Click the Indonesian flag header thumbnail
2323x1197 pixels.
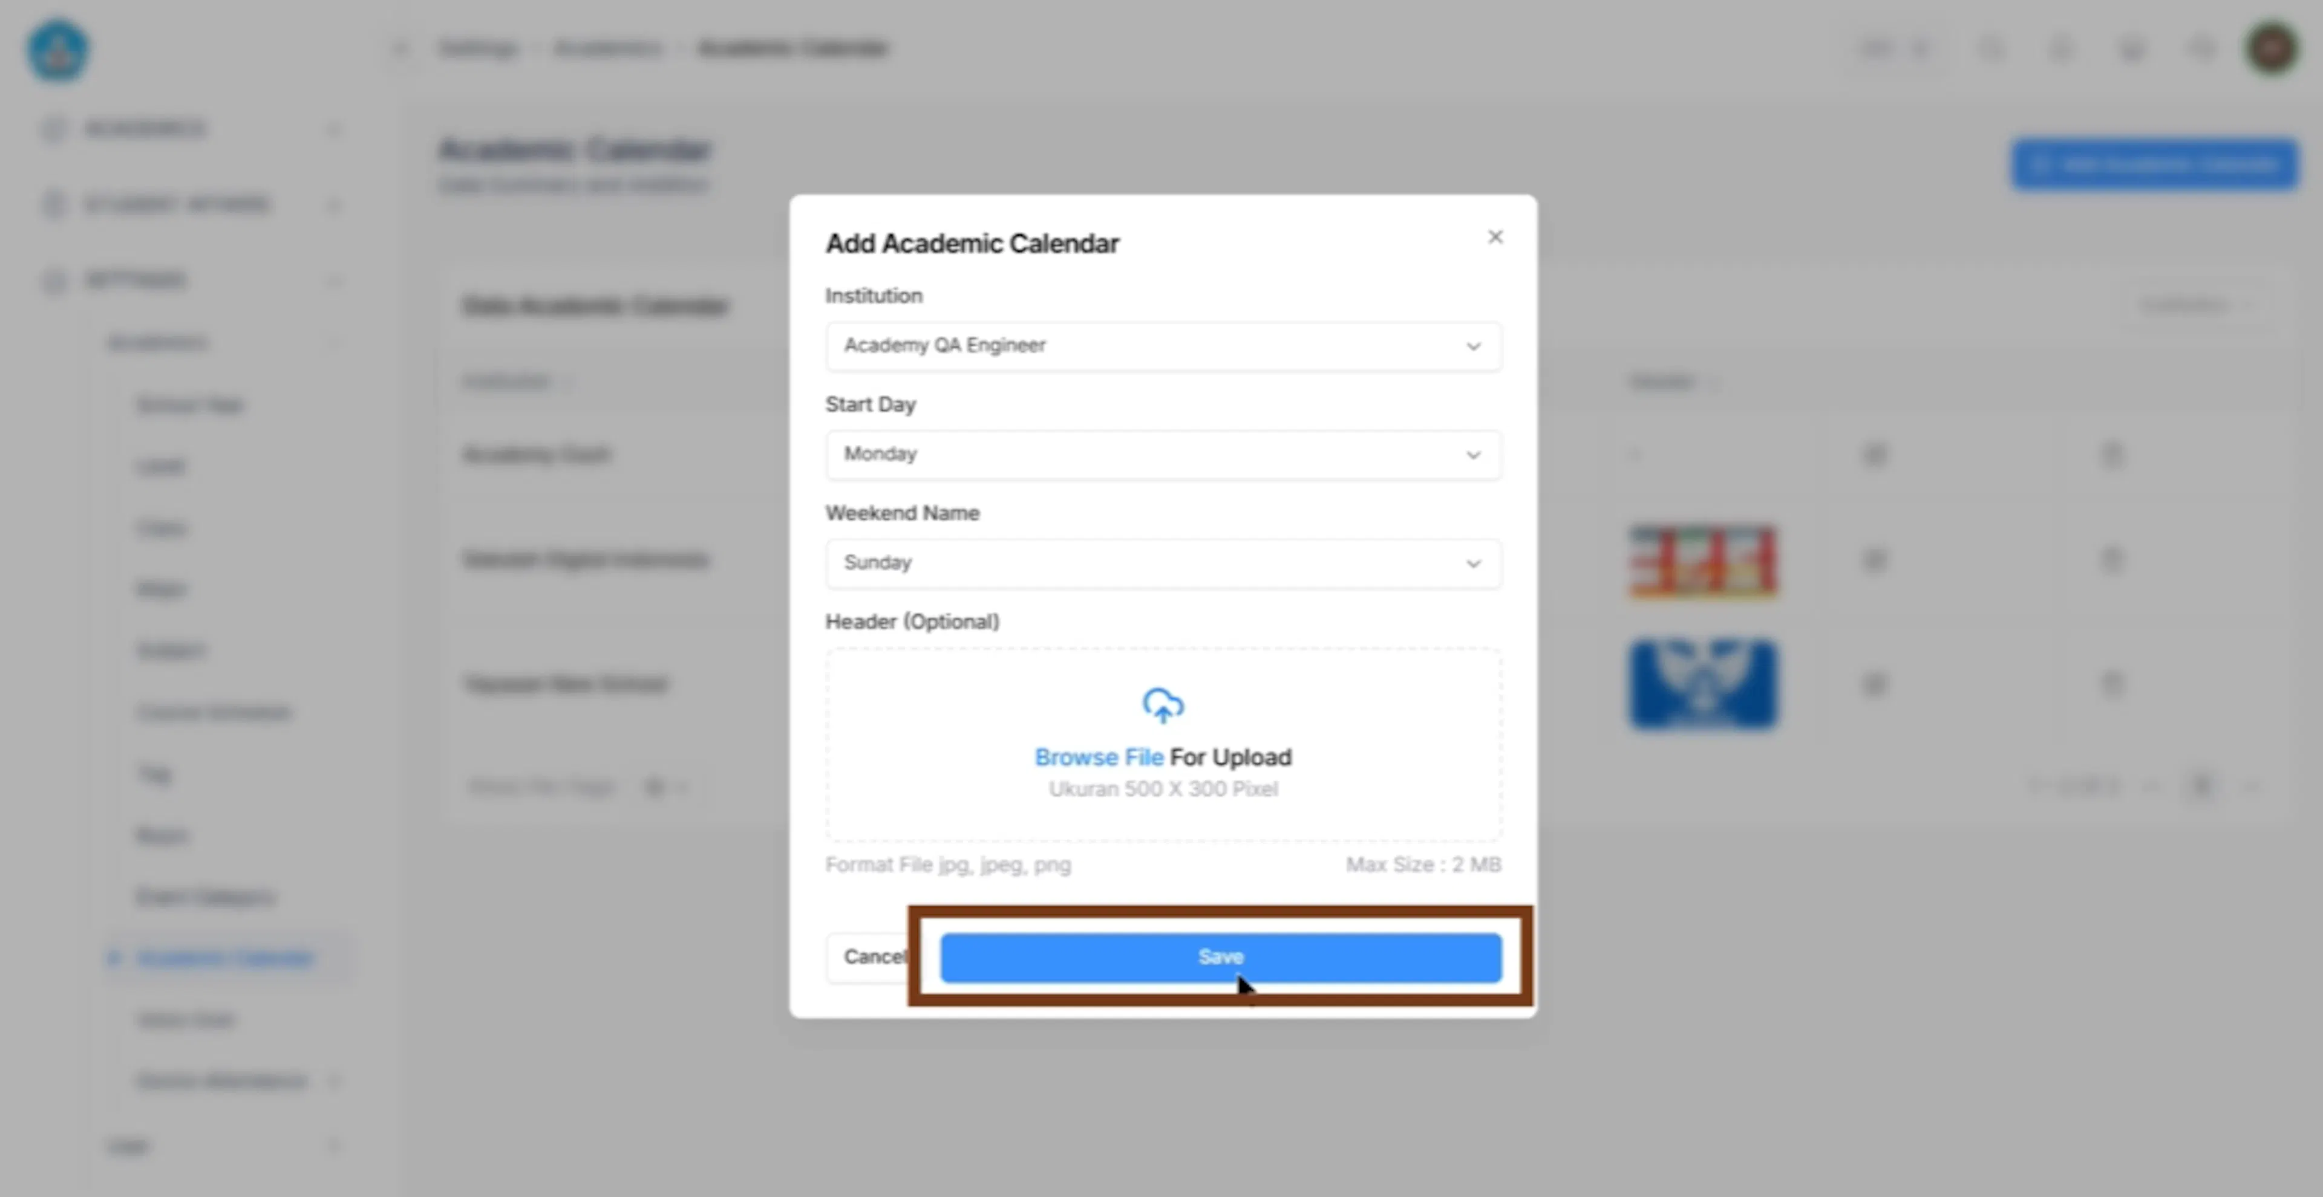tap(1702, 560)
